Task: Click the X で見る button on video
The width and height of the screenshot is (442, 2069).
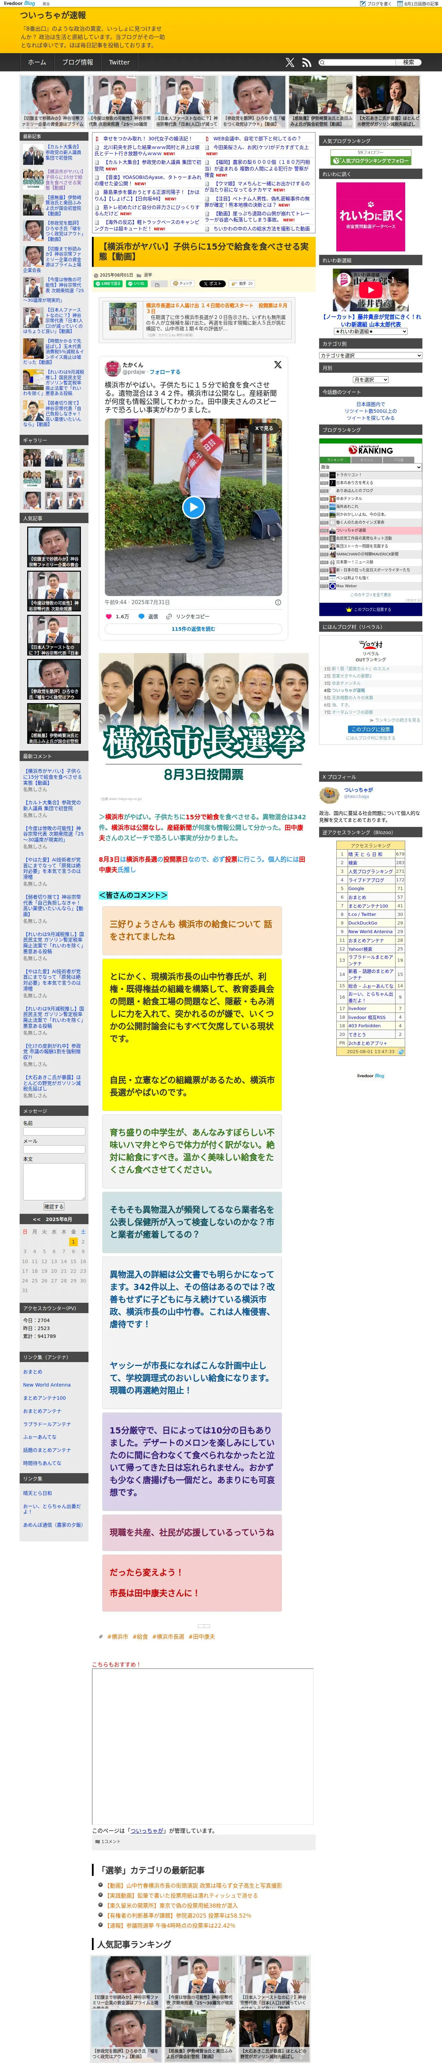Action: point(265,428)
